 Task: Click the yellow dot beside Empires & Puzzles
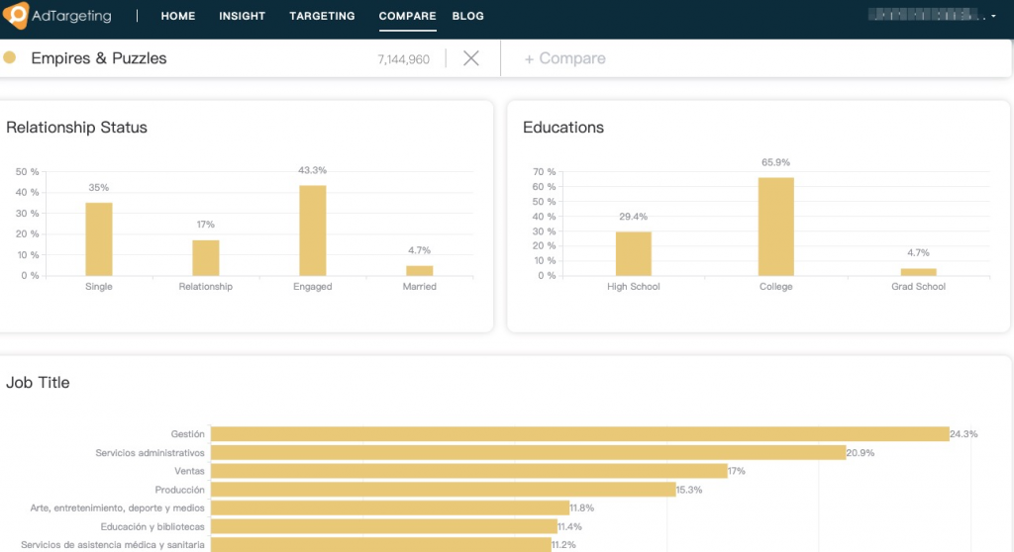click(10, 57)
